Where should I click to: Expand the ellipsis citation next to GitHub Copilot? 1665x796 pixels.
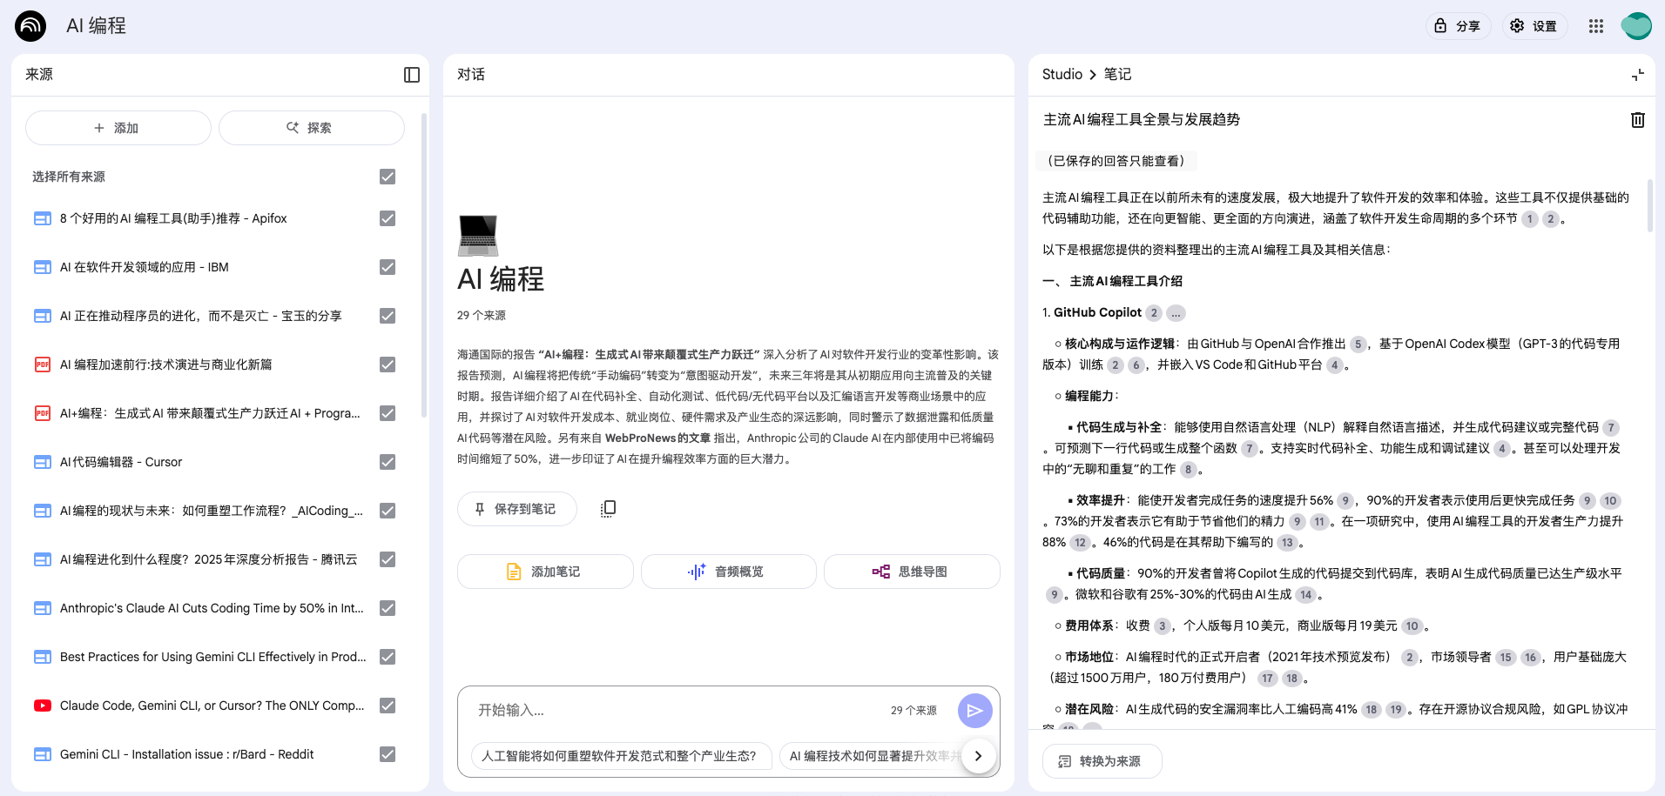click(1176, 313)
